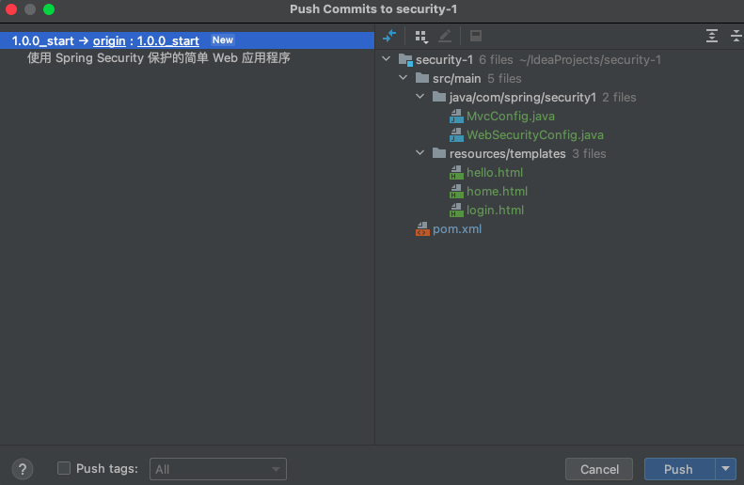Click the home.html file icon

click(456, 192)
